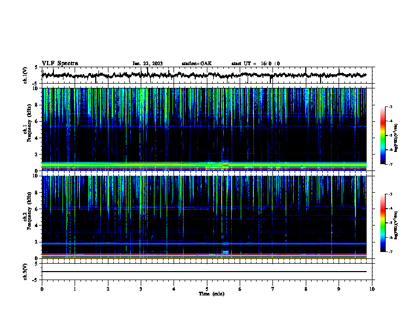Click the ch.2 spectrogram color scale bar
Image resolution: width=419 pixels, height=324 pixels.
point(382,223)
